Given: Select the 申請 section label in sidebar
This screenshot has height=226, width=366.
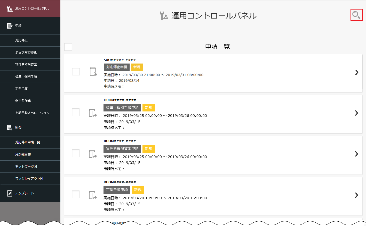Looking at the screenshot, I should 18,26.
